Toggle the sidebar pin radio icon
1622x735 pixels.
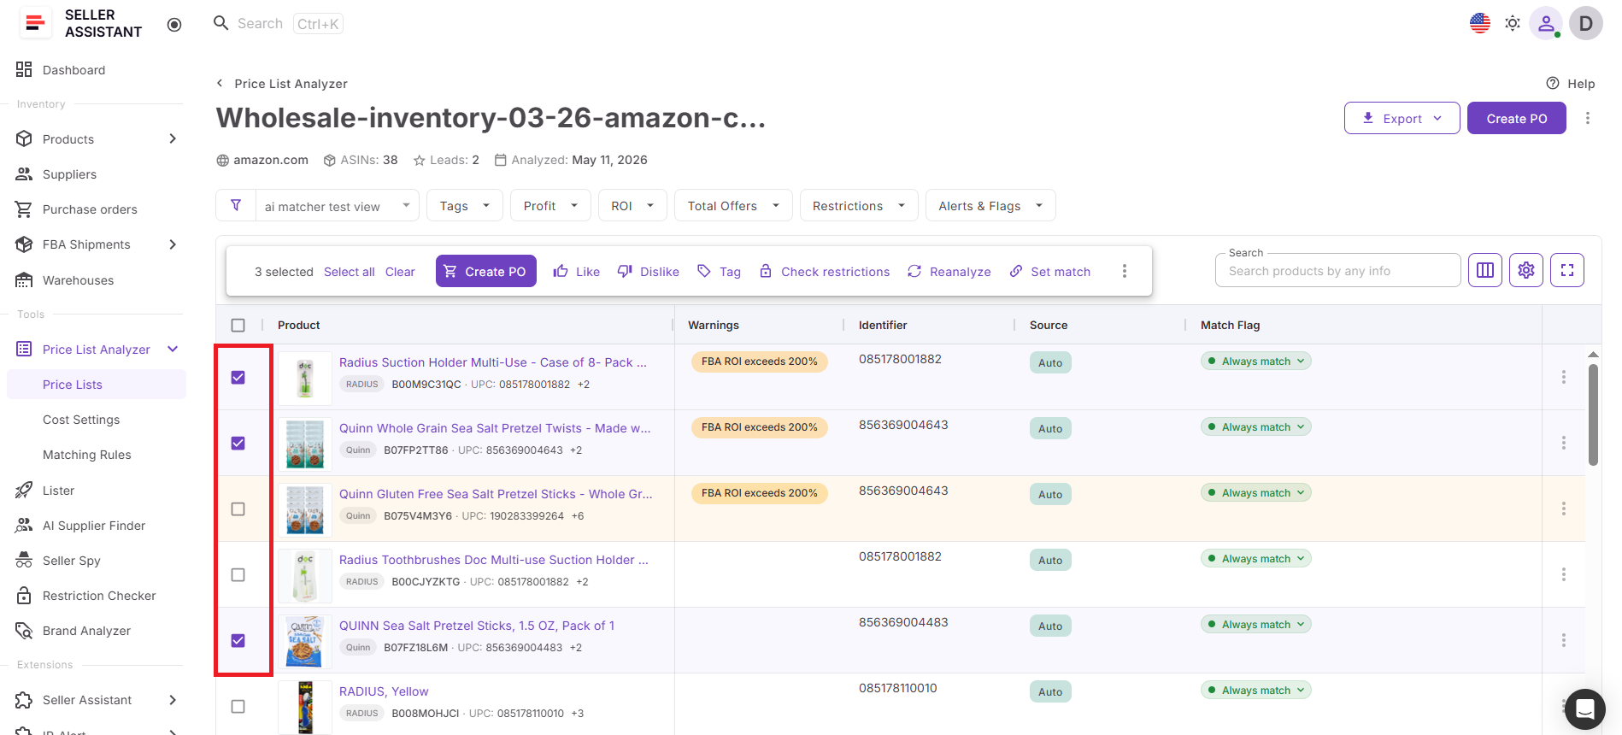[x=174, y=25]
